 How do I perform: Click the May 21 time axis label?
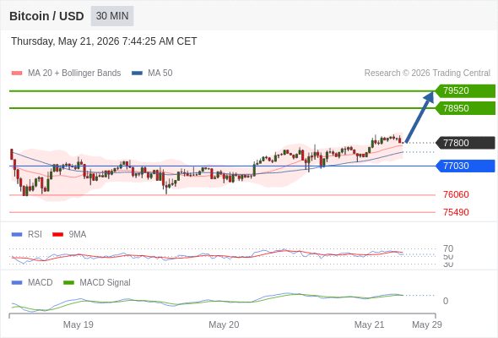coord(369,324)
